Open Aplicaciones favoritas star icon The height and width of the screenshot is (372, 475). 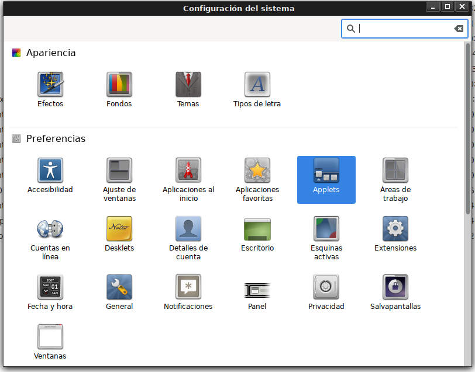pos(257,171)
